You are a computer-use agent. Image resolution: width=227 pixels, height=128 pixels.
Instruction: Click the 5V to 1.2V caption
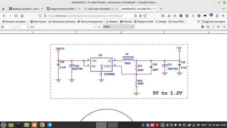(167, 93)
